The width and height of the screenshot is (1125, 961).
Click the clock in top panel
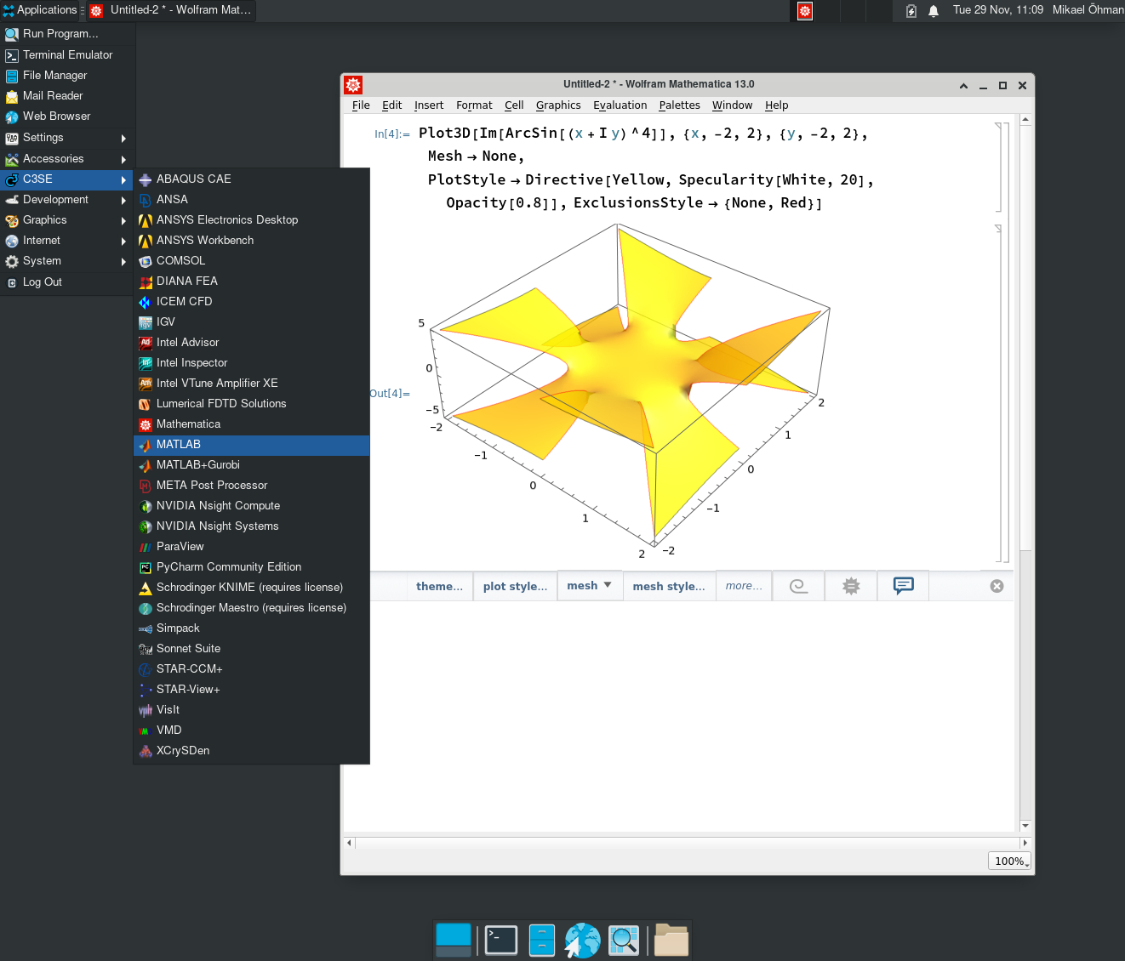997,10
